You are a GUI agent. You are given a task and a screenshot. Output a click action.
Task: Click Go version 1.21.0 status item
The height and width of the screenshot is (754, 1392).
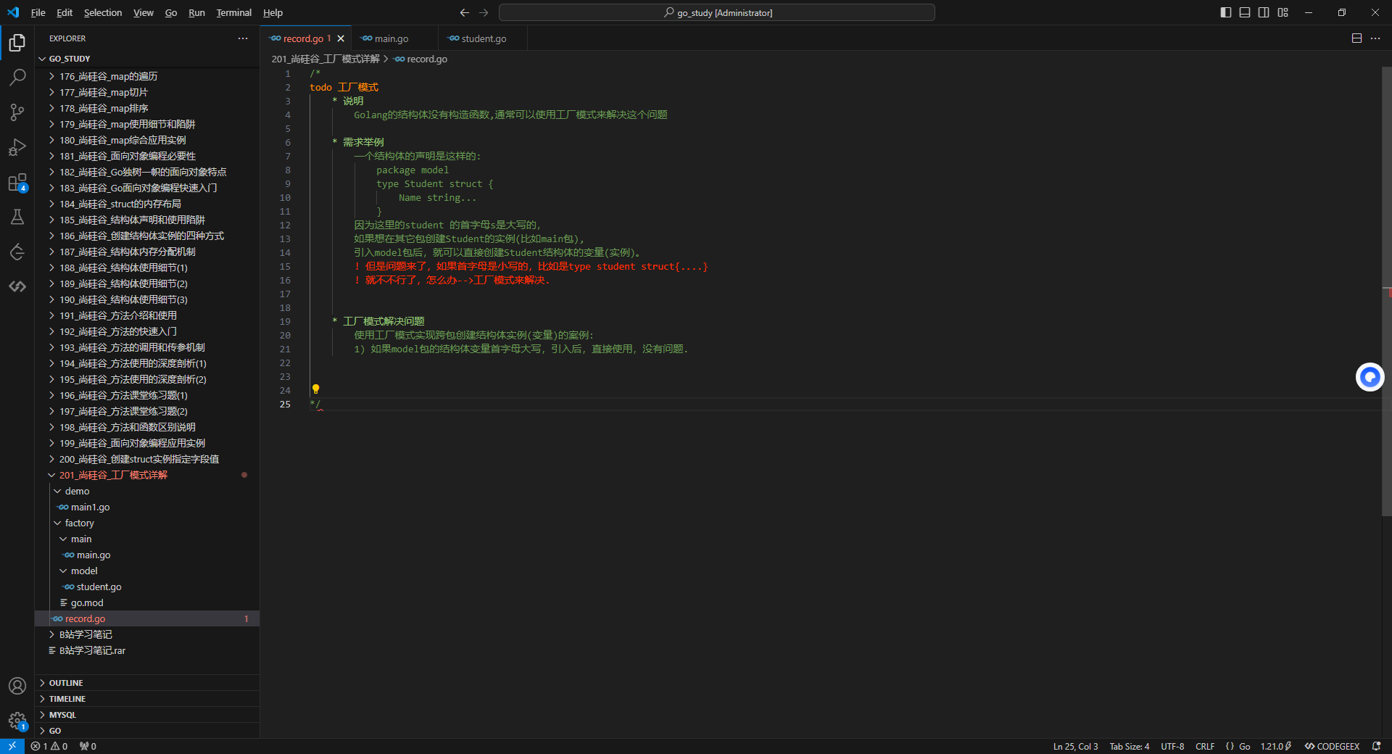(x=1276, y=746)
